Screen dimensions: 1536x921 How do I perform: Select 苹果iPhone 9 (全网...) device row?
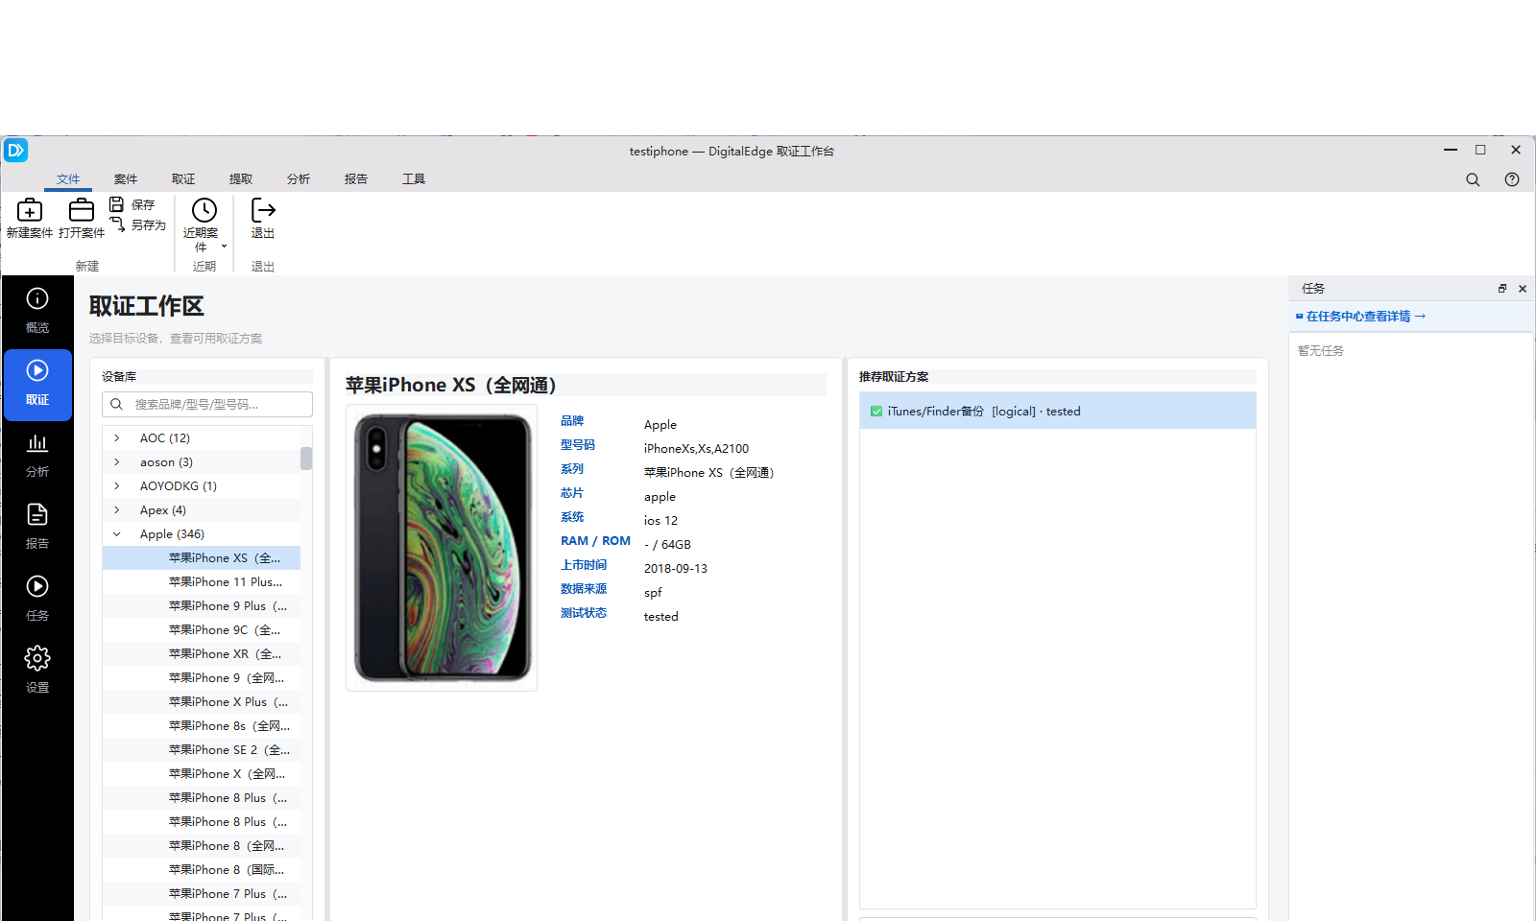[x=202, y=678]
